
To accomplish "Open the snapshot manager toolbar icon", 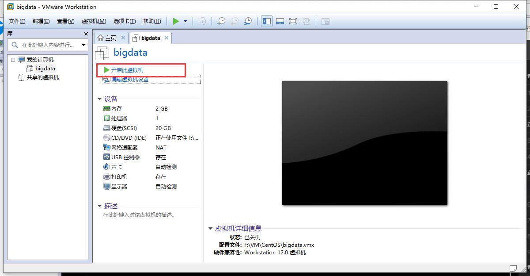I will [248, 21].
